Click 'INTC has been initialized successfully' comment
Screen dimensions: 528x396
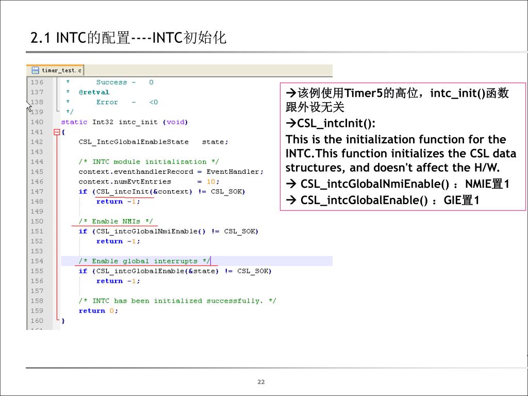tap(177, 301)
